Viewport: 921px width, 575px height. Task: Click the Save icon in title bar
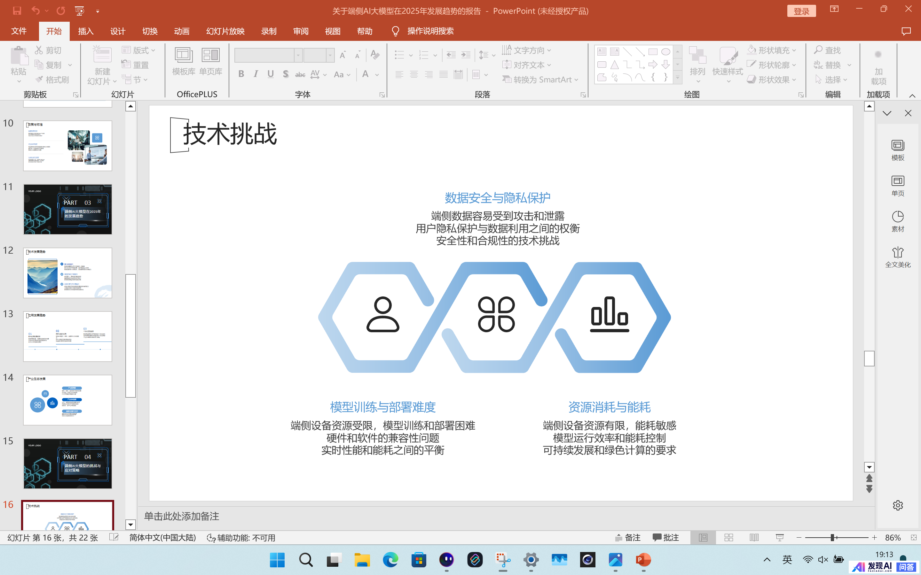pos(17,11)
